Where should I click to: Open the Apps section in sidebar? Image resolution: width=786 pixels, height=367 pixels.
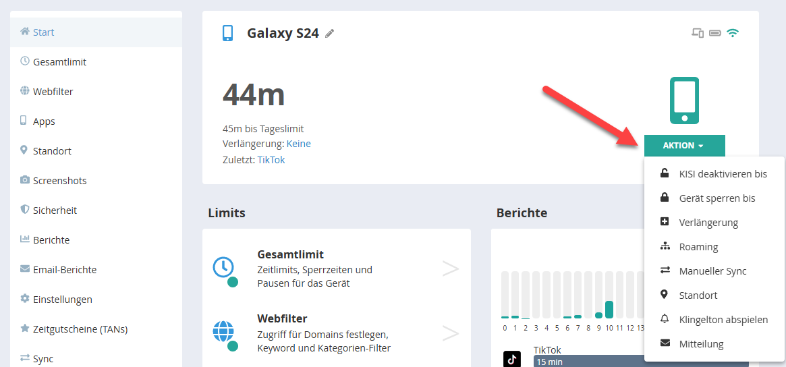(x=96, y=121)
